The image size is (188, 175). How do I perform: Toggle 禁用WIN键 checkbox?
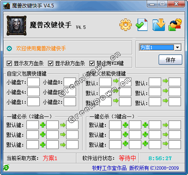pyautogui.click(x=92, y=64)
